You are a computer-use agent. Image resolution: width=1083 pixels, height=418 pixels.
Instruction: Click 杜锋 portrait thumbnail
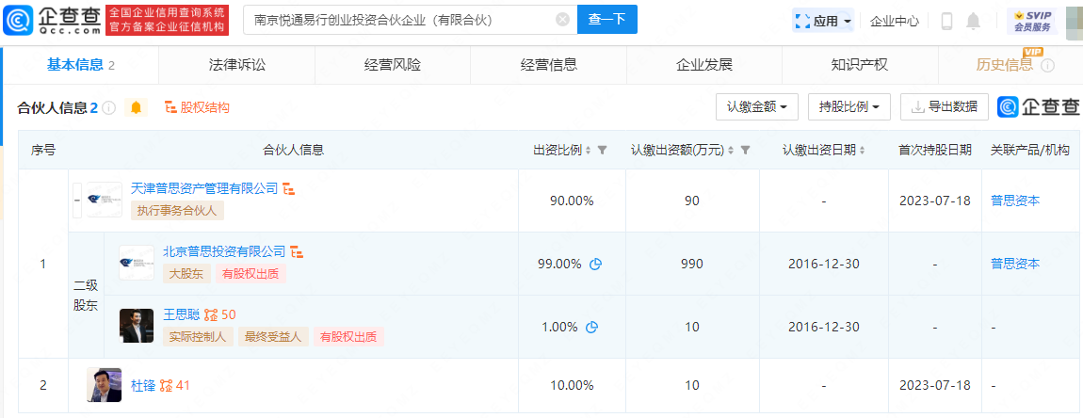[105, 386]
